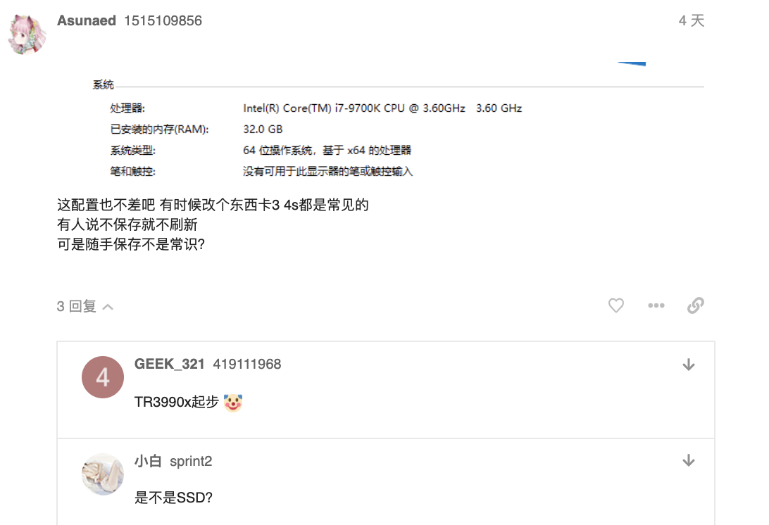
Task: Copy link to Asunaed's post
Action: point(696,306)
